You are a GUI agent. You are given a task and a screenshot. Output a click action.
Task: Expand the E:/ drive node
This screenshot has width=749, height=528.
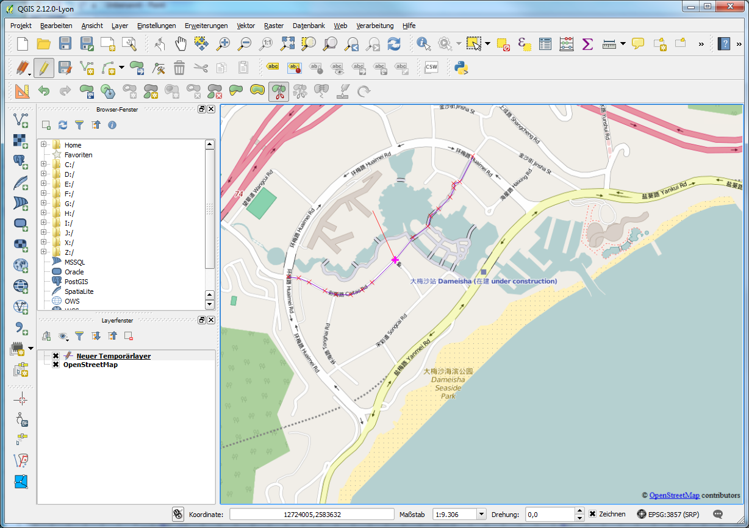pos(44,184)
